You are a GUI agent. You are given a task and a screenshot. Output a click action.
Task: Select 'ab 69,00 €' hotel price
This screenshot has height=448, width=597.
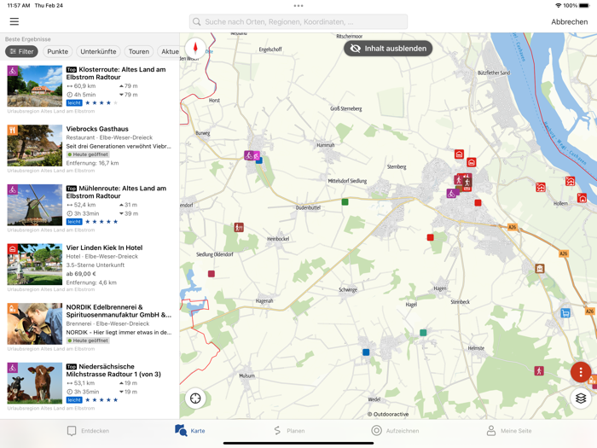coord(81,274)
